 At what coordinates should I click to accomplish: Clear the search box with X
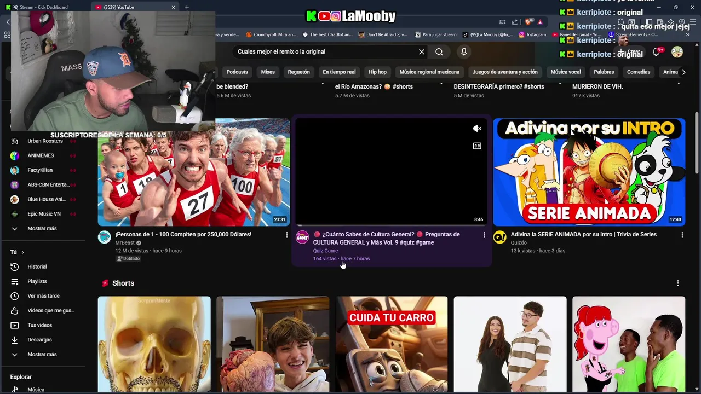(422, 51)
